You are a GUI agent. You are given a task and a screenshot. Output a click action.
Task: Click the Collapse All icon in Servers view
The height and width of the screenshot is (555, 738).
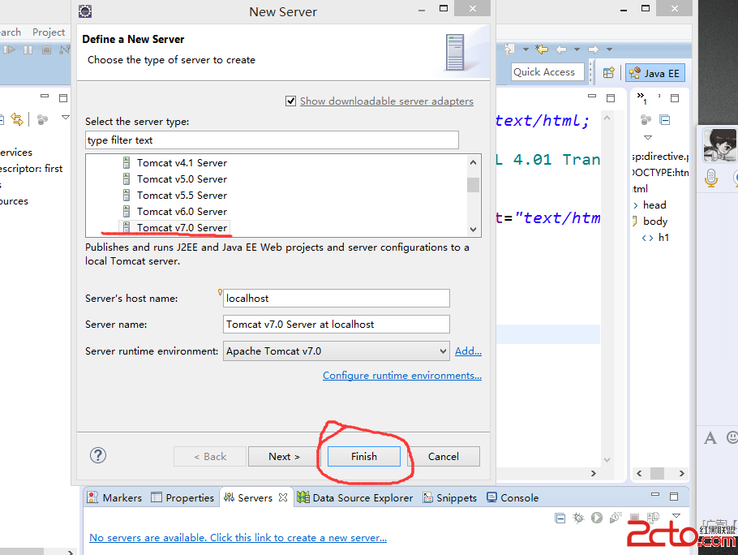[560, 518]
